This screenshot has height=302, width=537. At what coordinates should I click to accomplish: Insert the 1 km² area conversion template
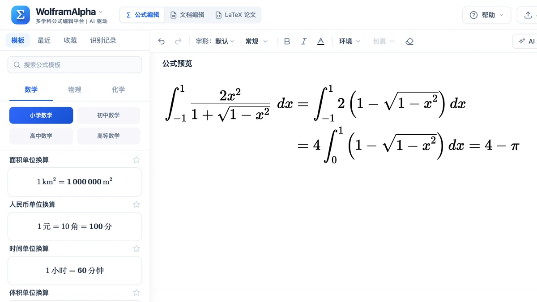pos(75,182)
